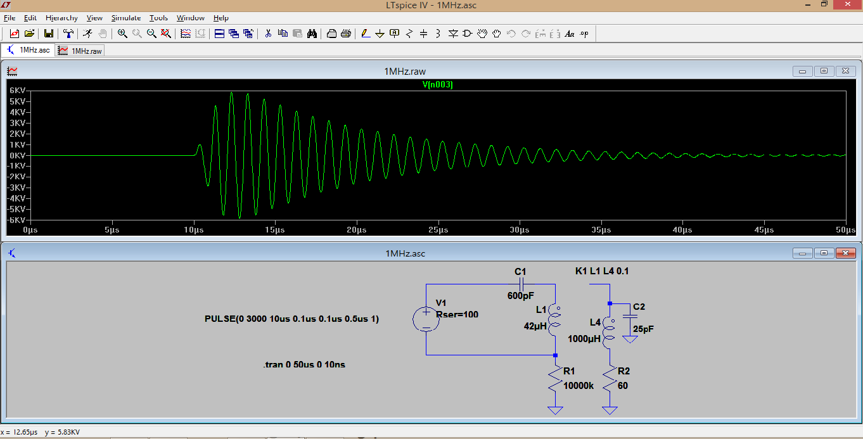The height and width of the screenshot is (439, 863).
Task: Choose the diode component tool
Action: (x=454, y=34)
